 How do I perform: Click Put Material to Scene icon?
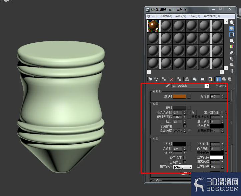156,79
